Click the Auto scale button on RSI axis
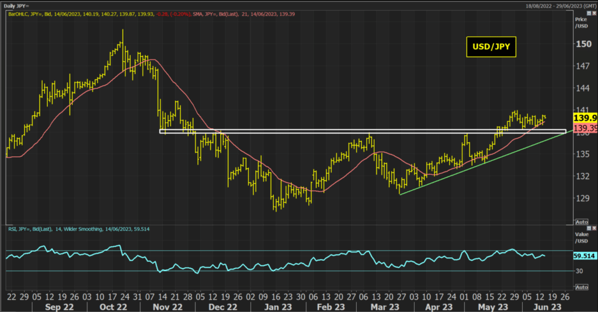The width and height of the screenshot is (598, 312). [x=582, y=287]
